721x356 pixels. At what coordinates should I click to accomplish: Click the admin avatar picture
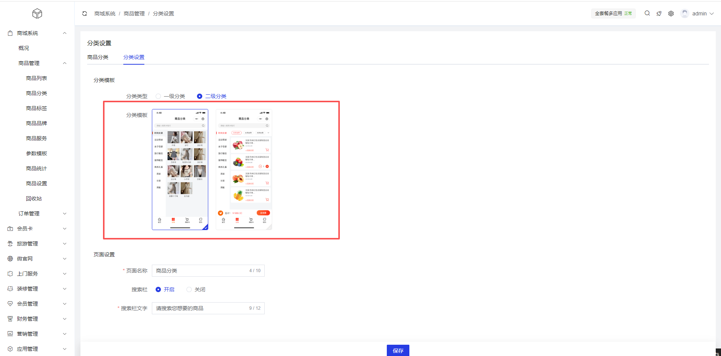pyautogui.click(x=685, y=14)
